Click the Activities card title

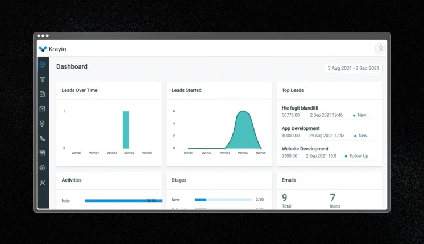72,180
